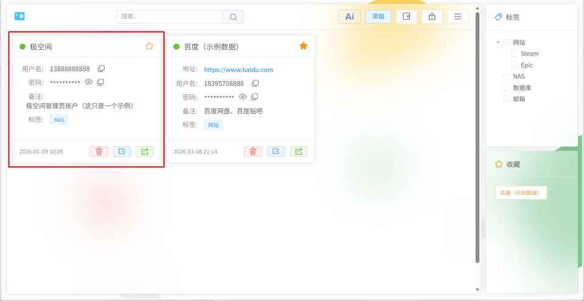
Task: Click the scrollbar up arrow
Action: (478, 8)
